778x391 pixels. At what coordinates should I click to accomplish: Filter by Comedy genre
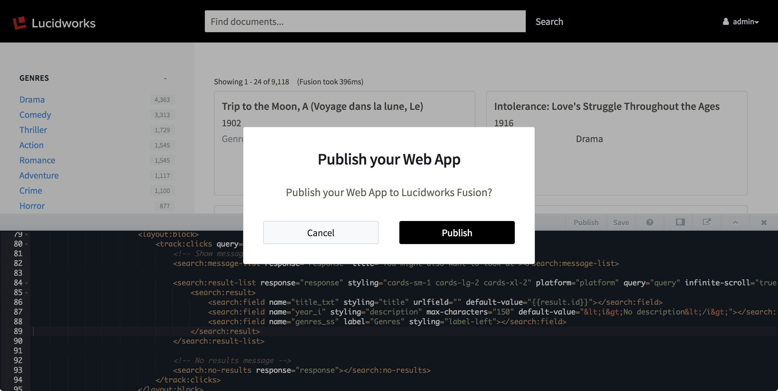point(35,115)
